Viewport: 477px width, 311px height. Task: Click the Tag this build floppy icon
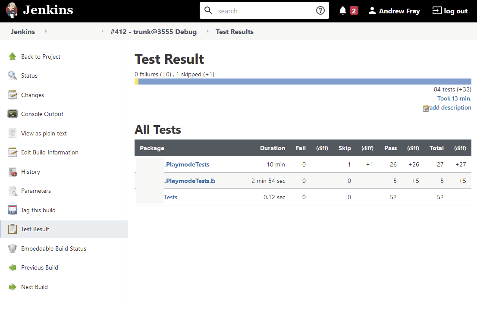[x=13, y=210]
